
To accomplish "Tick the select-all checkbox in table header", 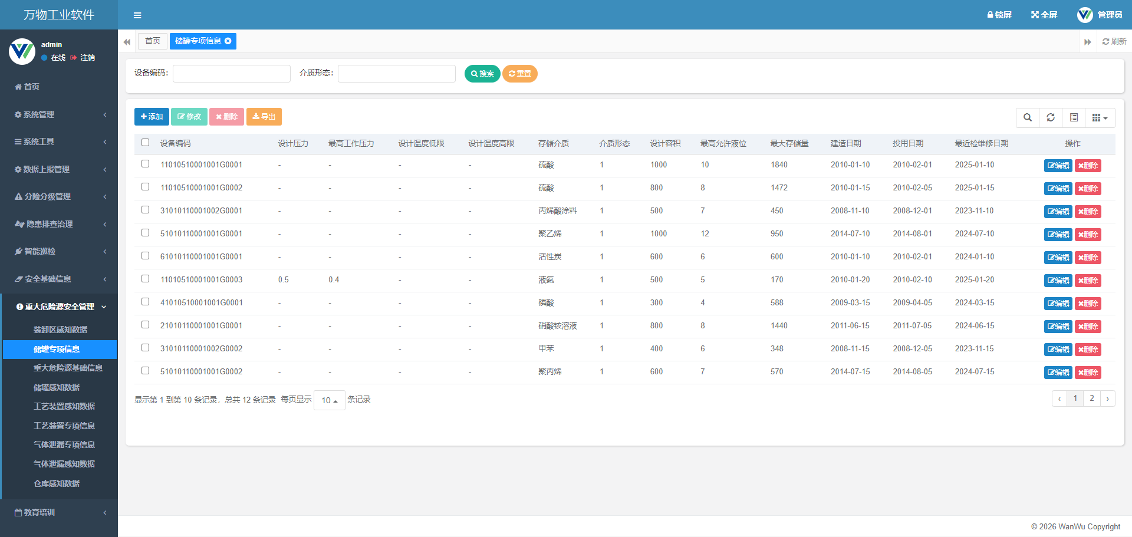I will [x=146, y=143].
